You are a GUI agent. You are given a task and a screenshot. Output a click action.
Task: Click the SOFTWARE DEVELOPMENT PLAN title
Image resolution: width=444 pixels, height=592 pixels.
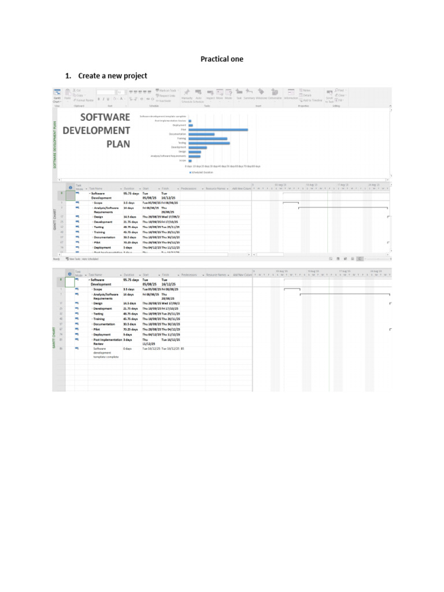[x=97, y=131]
